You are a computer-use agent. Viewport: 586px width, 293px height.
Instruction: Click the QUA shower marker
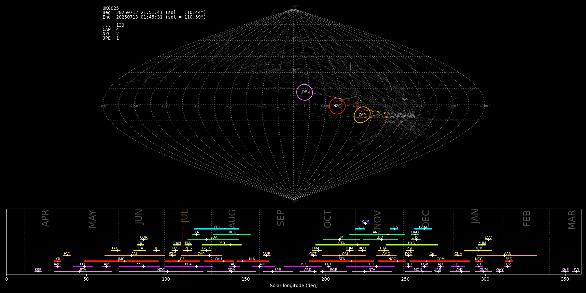click(458, 256)
